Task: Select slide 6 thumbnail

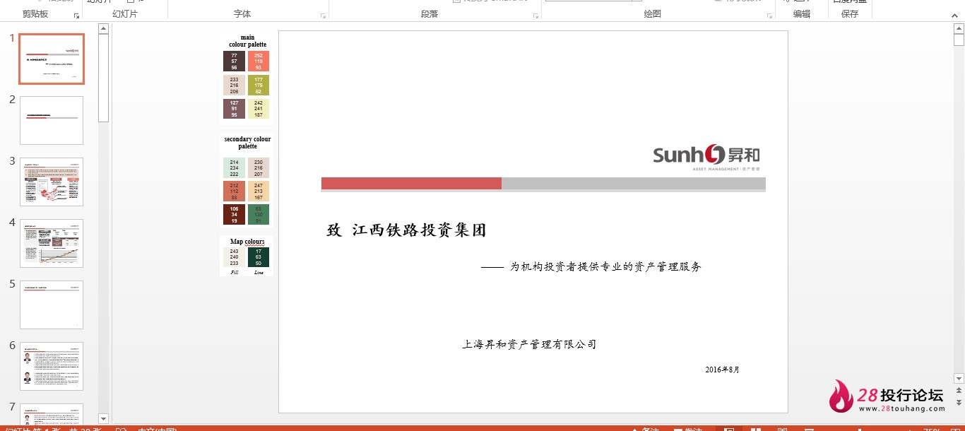Action: (52, 366)
